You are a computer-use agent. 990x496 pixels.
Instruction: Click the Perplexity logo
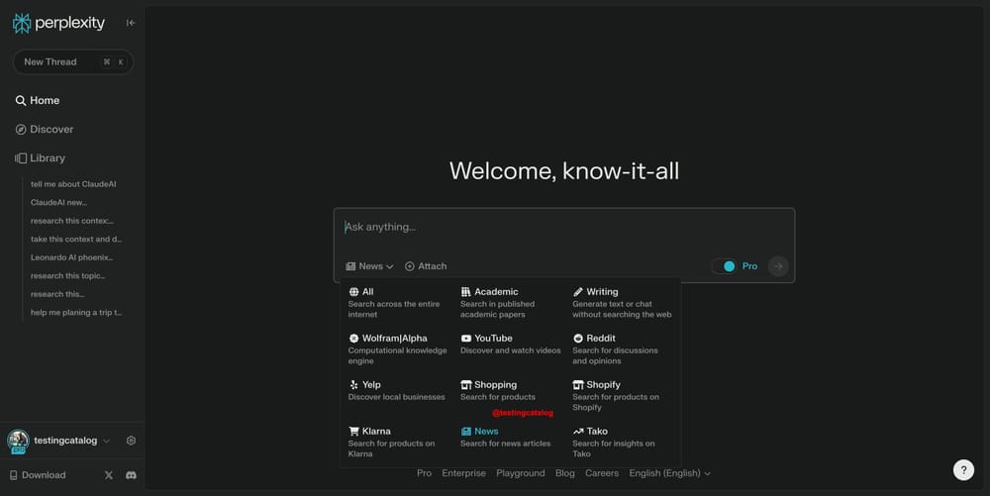pos(58,23)
